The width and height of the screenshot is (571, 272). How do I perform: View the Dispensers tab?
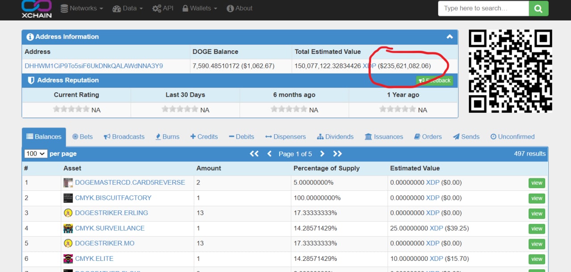(x=285, y=137)
